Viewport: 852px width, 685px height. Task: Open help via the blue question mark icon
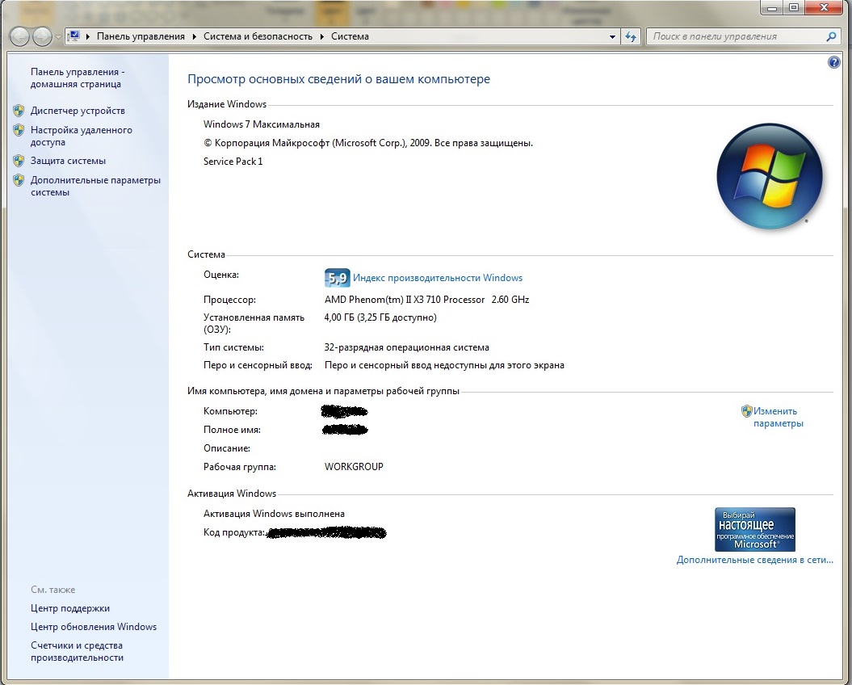point(834,62)
